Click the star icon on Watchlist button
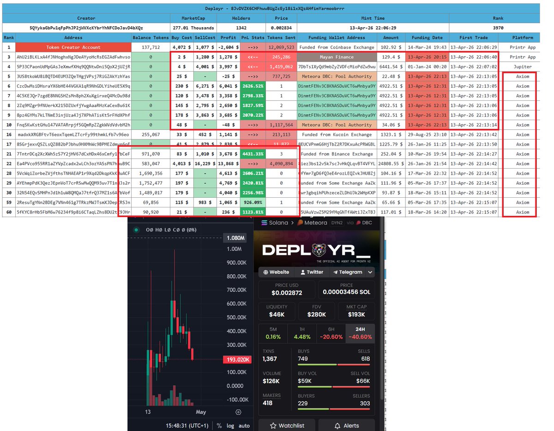The width and height of the screenshot is (554, 431). (x=273, y=425)
